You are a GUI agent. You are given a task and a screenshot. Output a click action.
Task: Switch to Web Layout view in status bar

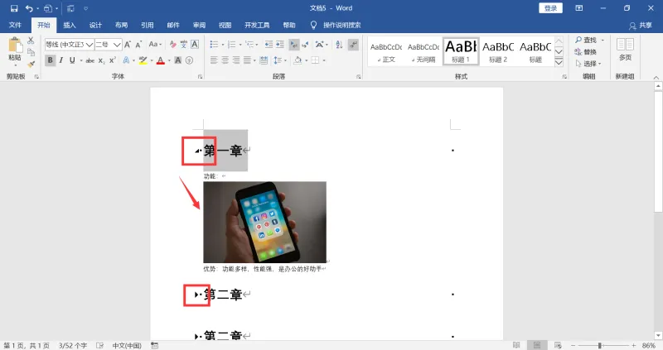pos(558,345)
